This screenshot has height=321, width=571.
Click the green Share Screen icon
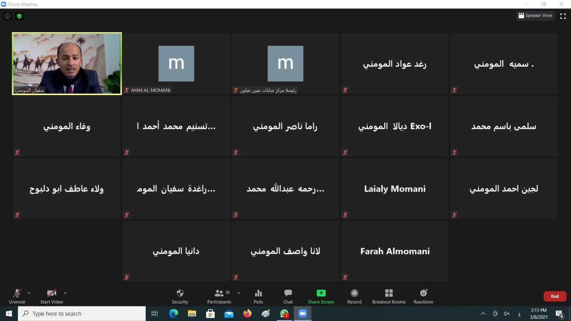[321, 293]
